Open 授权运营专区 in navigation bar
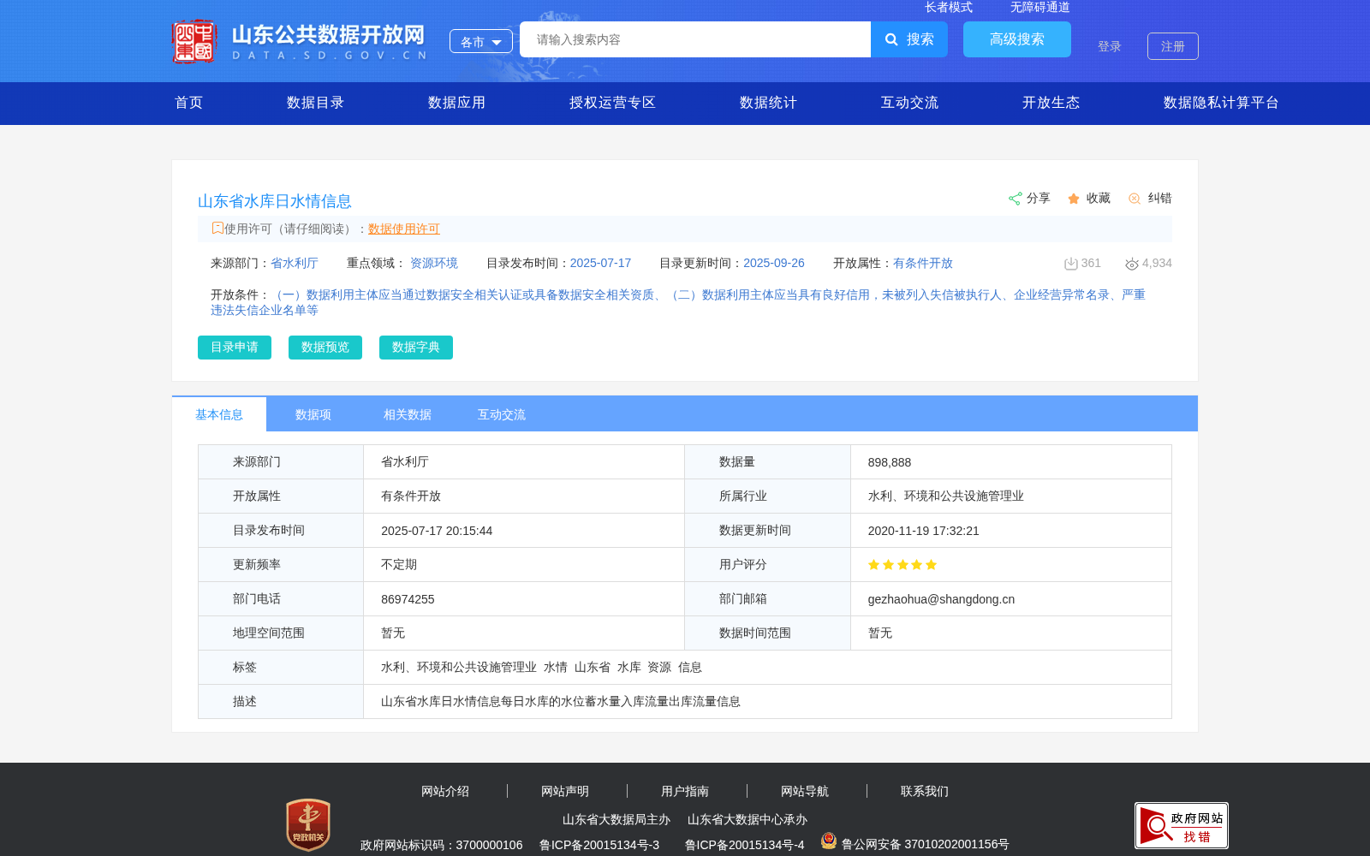The image size is (1370, 856). (x=613, y=103)
